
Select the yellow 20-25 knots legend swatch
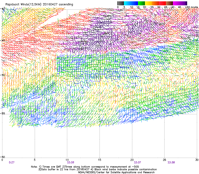[x=148, y=3]
